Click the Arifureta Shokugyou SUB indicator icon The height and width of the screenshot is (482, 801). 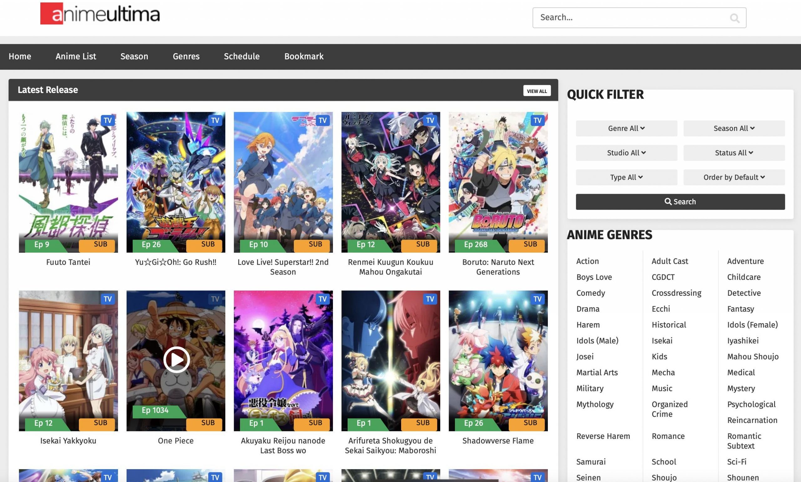[x=422, y=423]
